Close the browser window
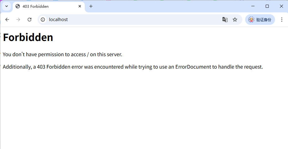288x149 pixels. [x=281, y=6]
